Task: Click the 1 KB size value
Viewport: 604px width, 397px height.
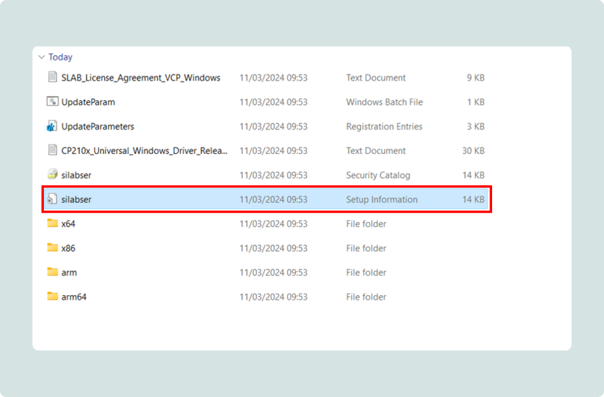Action: 476,102
